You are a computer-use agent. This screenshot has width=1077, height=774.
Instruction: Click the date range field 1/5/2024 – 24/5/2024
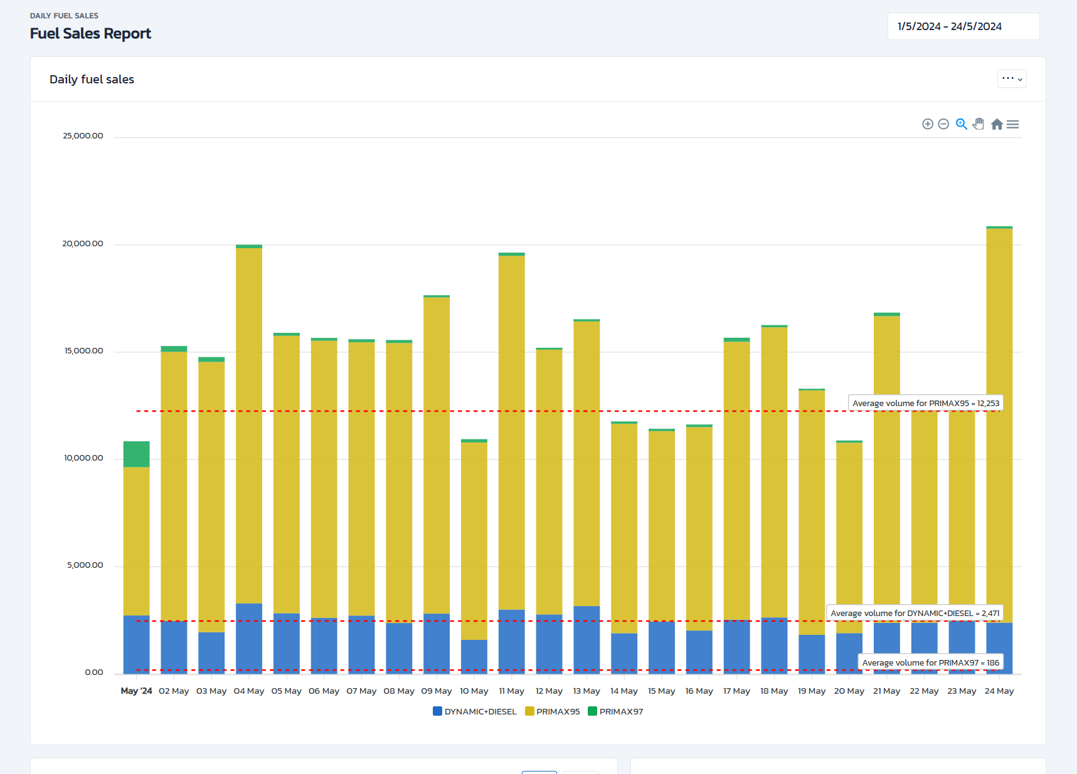(x=963, y=26)
